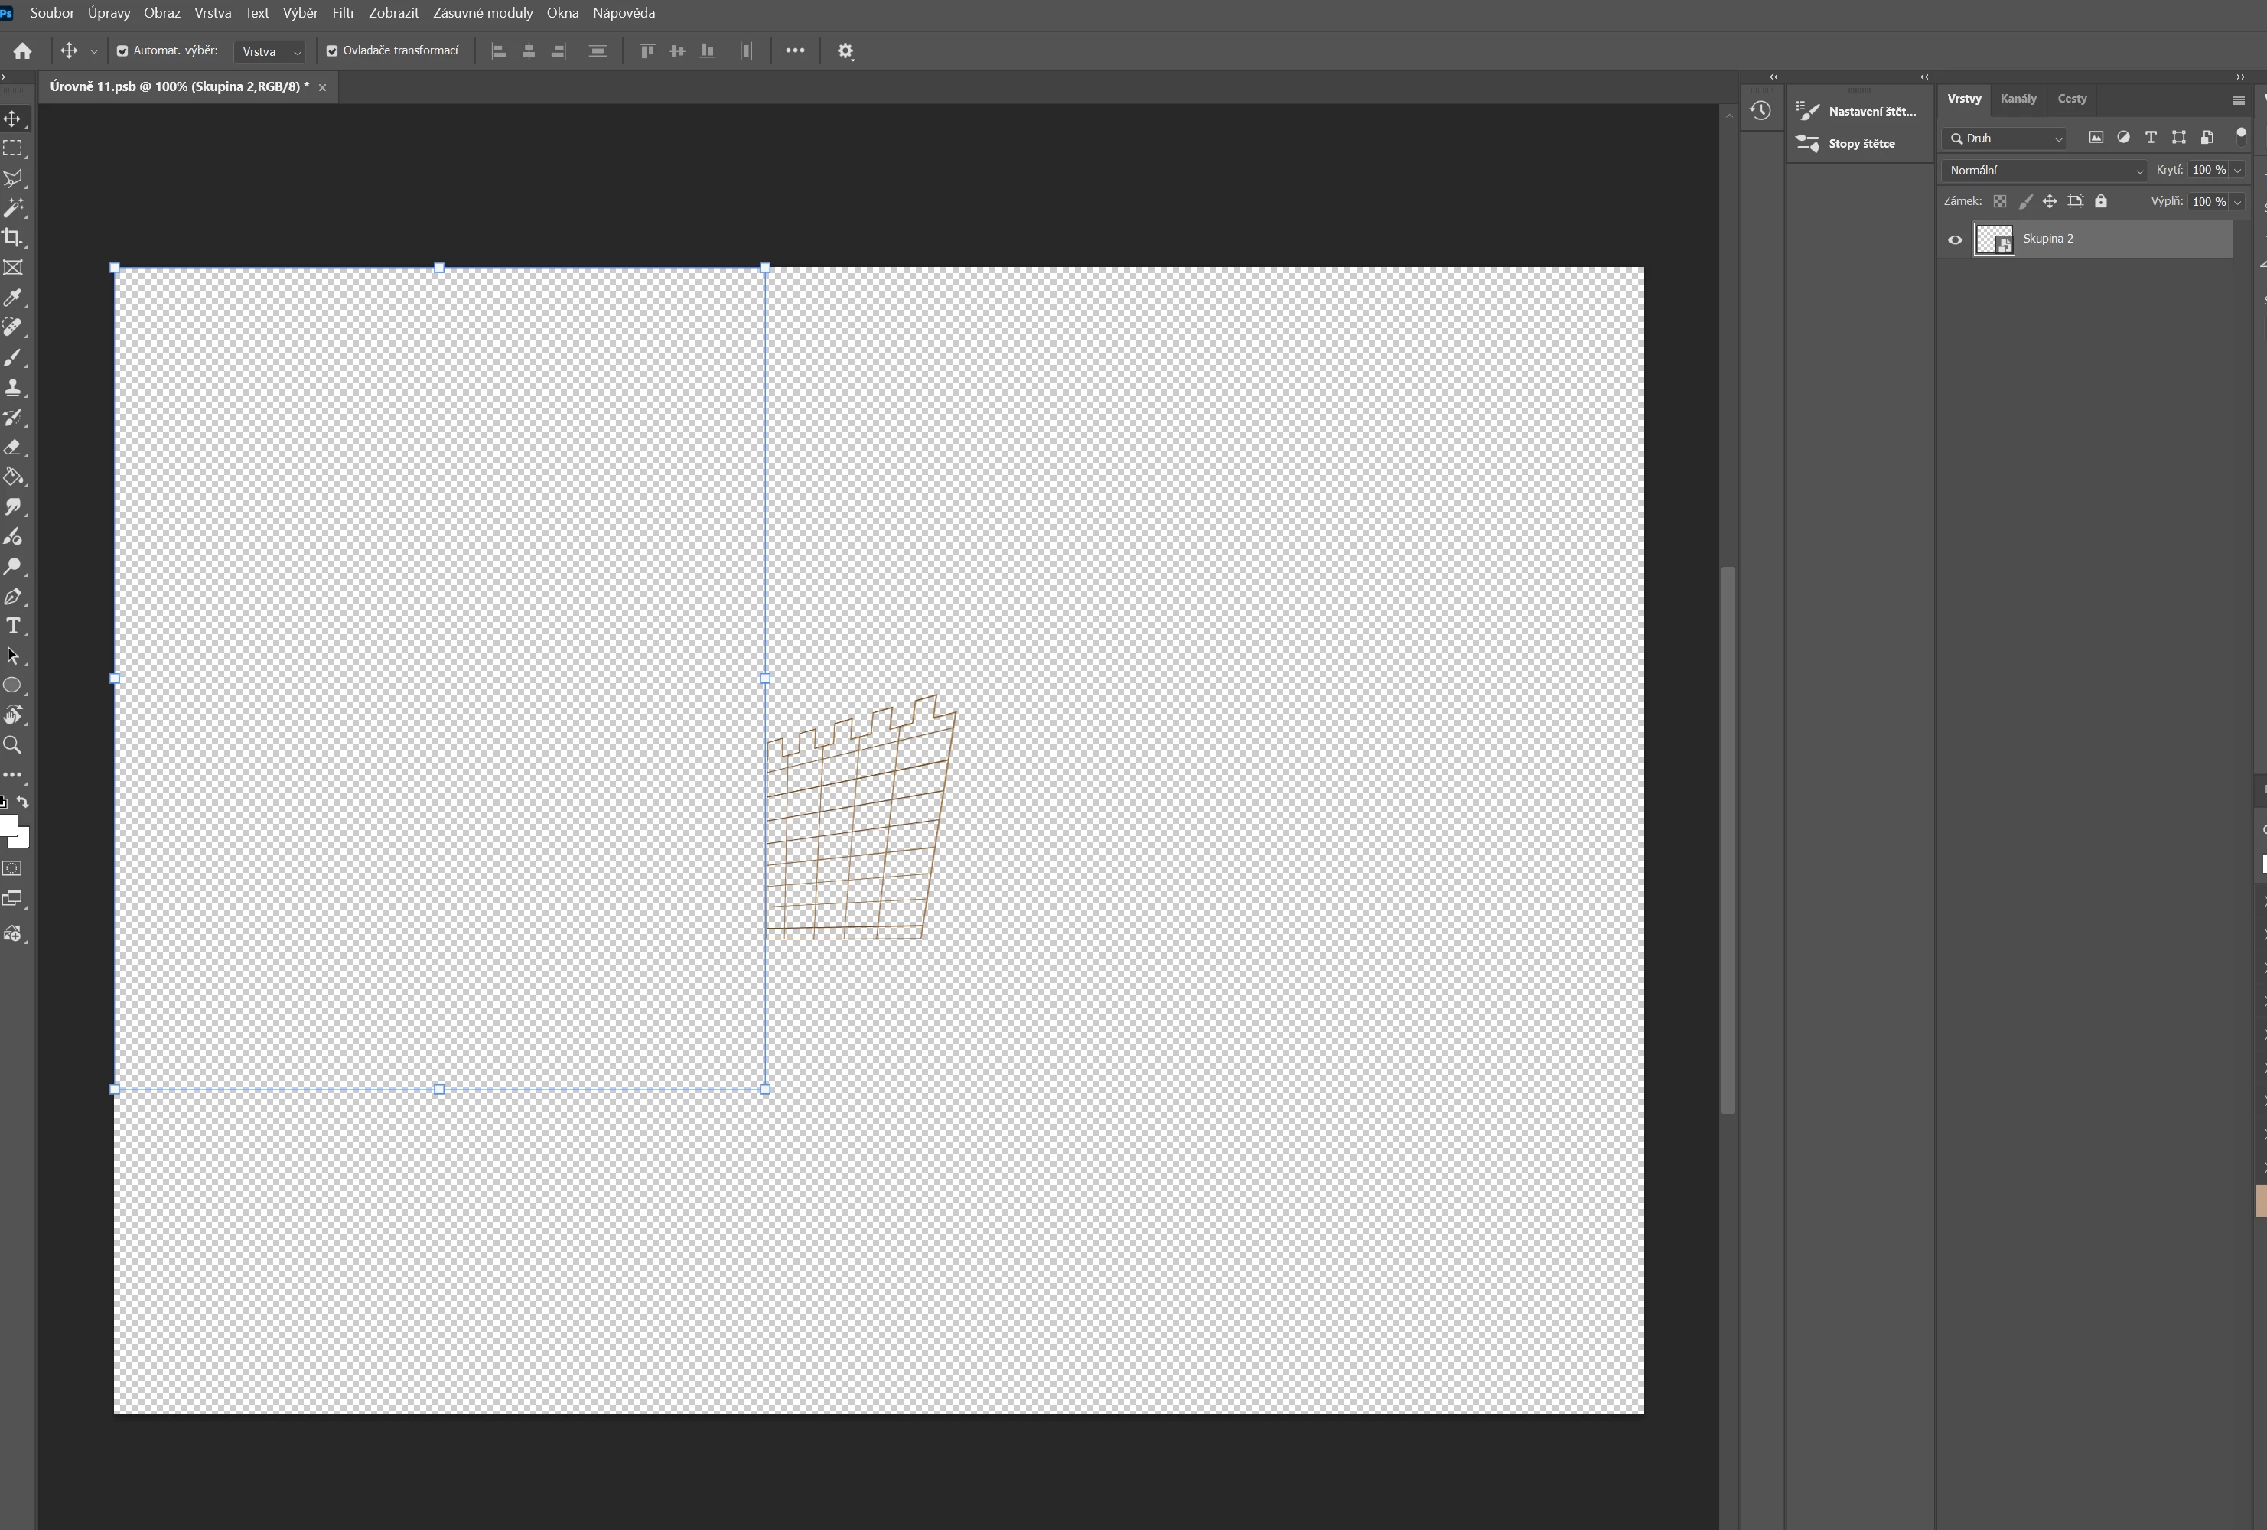Select the Hand tool
The width and height of the screenshot is (2267, 1530).
(13, 716)
